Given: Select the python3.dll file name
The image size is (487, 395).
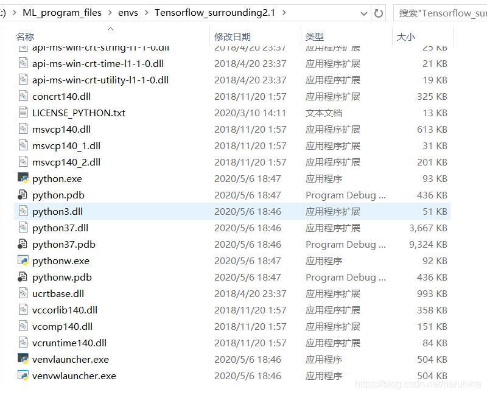Looking at the screenshot, I should pos(57,212).
